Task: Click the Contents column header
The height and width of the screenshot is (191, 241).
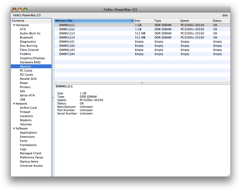Action: pyautogui.click(x=31, y=21)
